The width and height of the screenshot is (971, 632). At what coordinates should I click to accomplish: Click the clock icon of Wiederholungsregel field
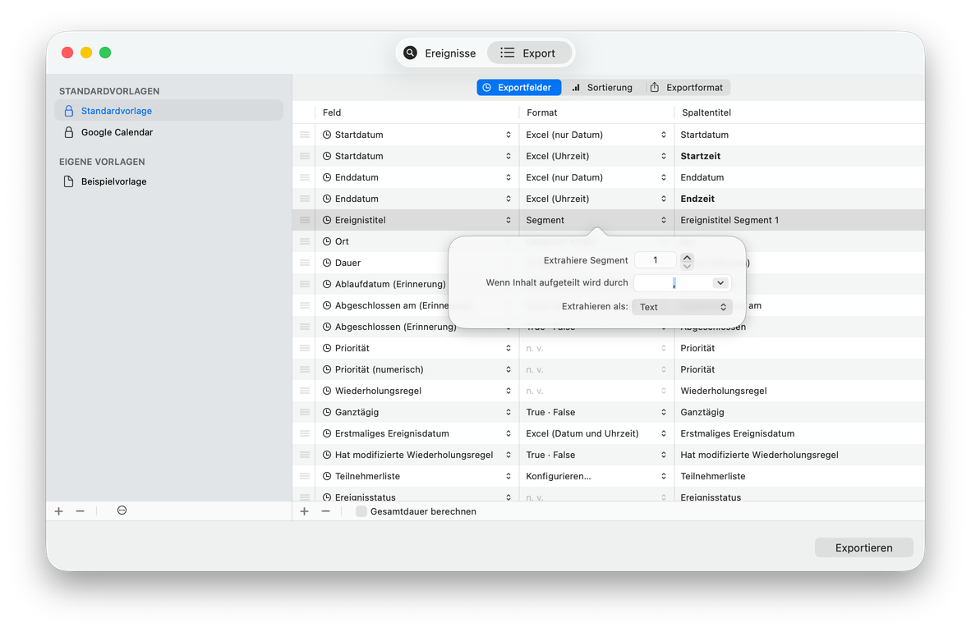click(327, 392)
